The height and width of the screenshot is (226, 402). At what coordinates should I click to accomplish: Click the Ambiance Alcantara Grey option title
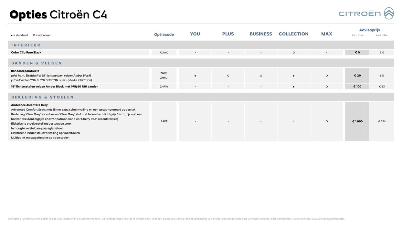[29, 105]
